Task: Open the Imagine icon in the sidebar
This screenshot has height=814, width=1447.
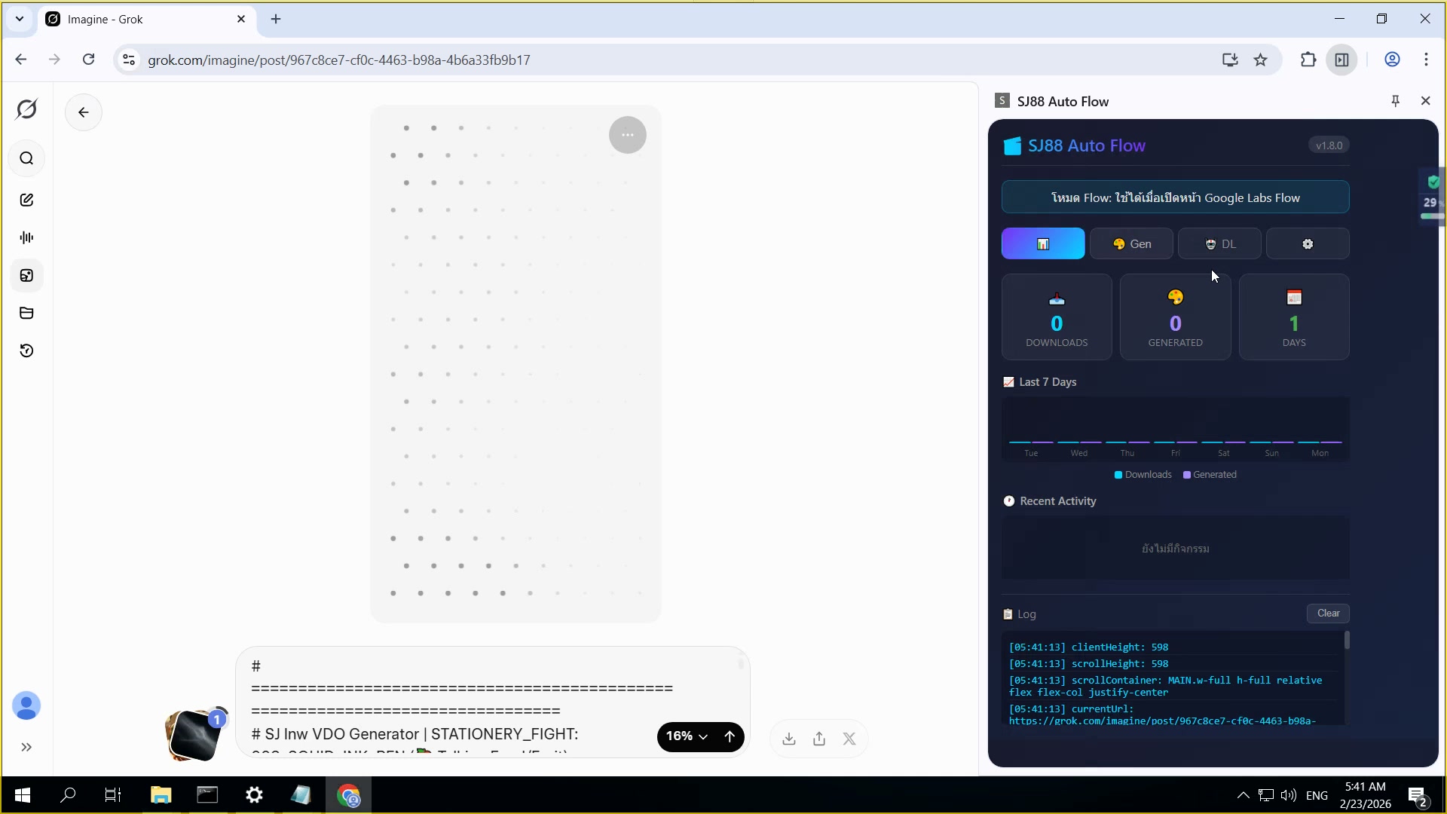Action: [26, 275]
